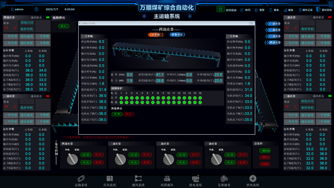Open the 报表 report document icon
Image resolution: width=334 pixels, height=188 pixels.
click(x=271, y=10)
